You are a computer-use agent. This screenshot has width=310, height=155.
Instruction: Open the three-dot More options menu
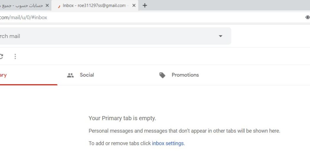tap(15, 57)
